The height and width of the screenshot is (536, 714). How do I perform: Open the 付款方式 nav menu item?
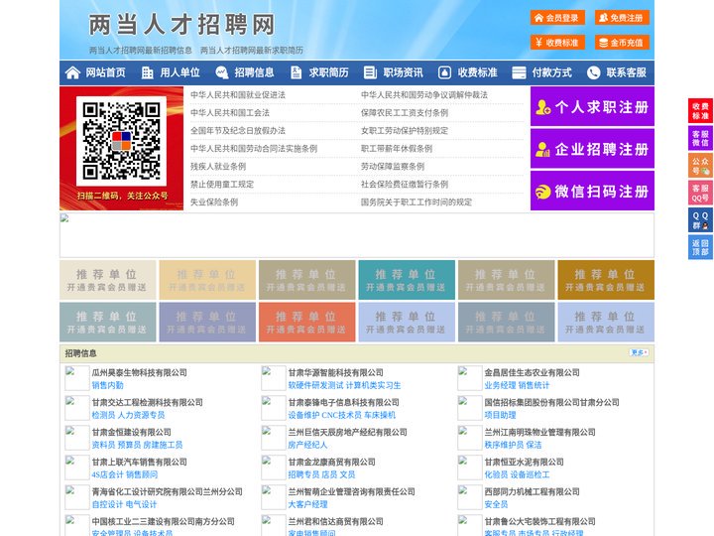[552, 72]
